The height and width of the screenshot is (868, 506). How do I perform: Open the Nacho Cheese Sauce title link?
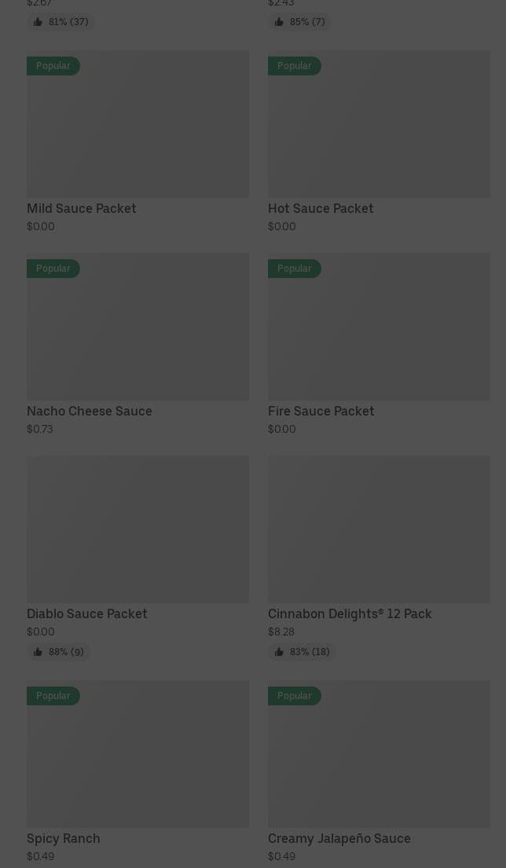point(90,411)
